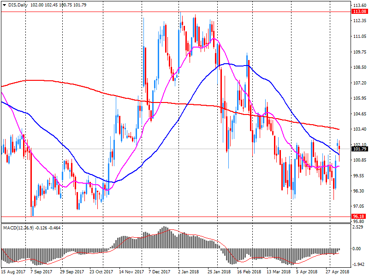
Task: Click the 100.85 price scale label
Action: 360,160
